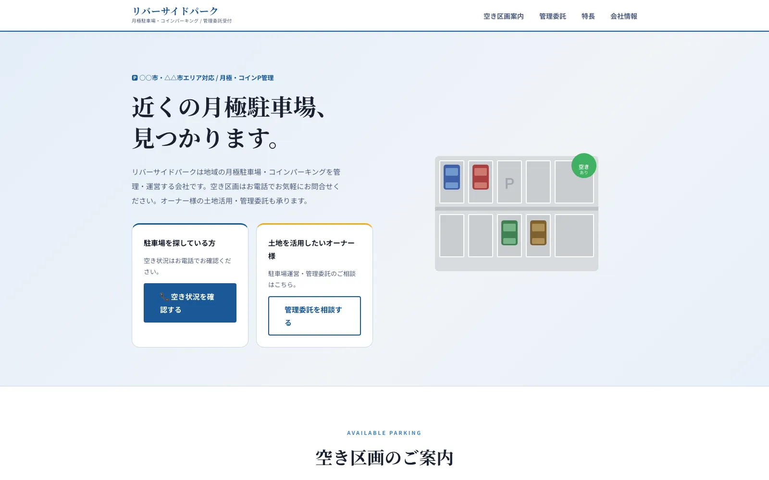Click the tagline 月極駐車場・コインパーキング / 管理委託受付
Viewport: 769px width, 480px height.
[182, 21]
